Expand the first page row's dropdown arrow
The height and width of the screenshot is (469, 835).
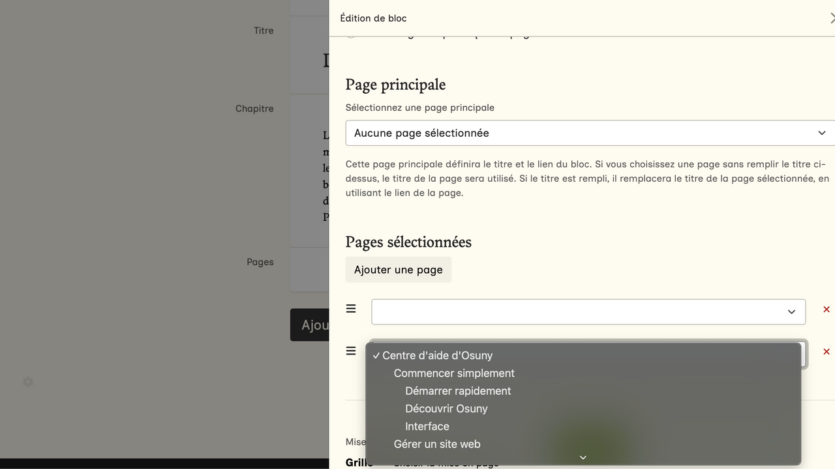click(x=791, y=312)
